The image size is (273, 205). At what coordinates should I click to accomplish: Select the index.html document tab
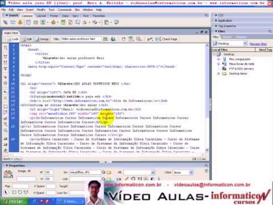click(11, 33)
